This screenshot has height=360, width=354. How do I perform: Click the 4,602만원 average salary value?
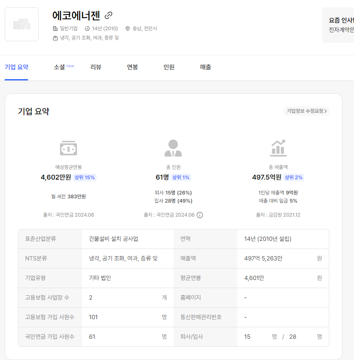click(x=56, y=177)
